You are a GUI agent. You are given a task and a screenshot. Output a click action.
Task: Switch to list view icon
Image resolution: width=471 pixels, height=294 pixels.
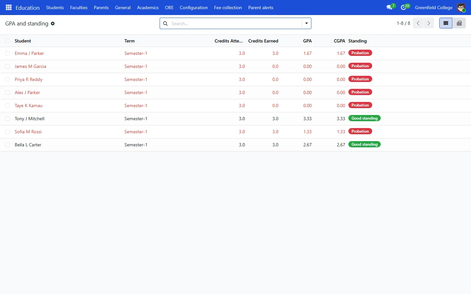(x=446, y=23)
